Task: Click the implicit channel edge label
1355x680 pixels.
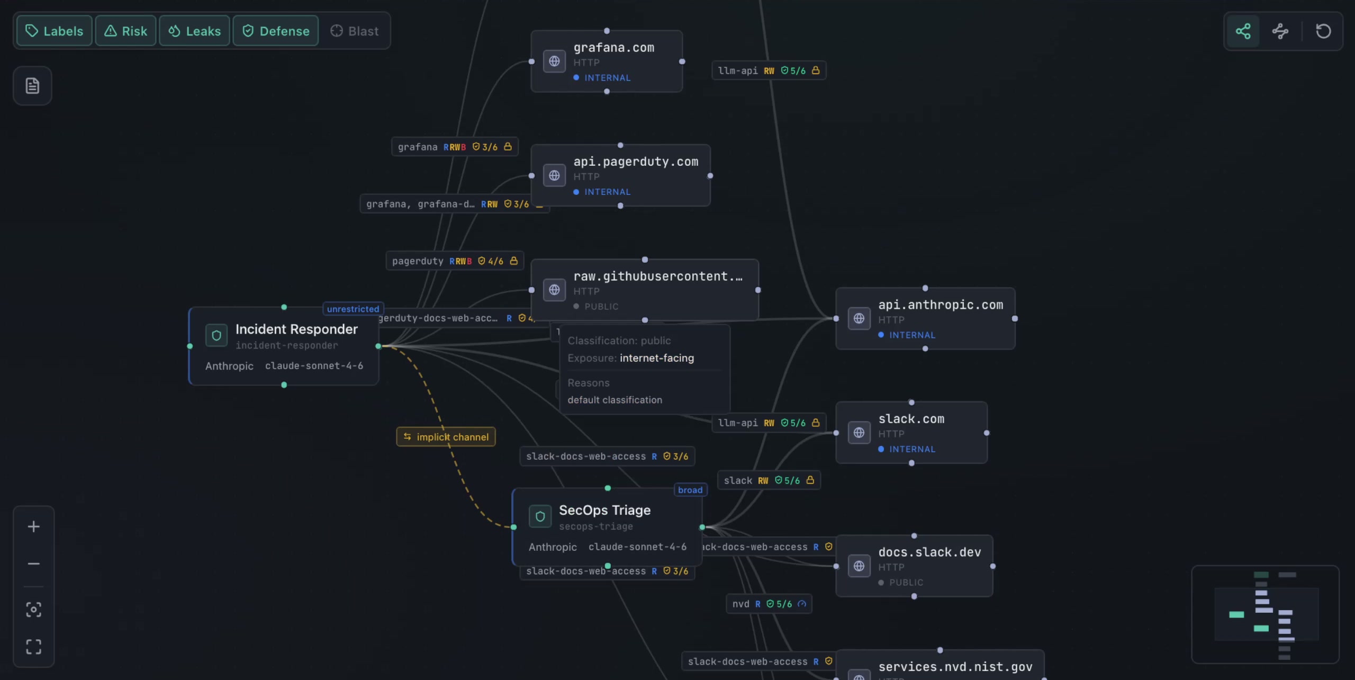Action: click(x=446, y=436)
